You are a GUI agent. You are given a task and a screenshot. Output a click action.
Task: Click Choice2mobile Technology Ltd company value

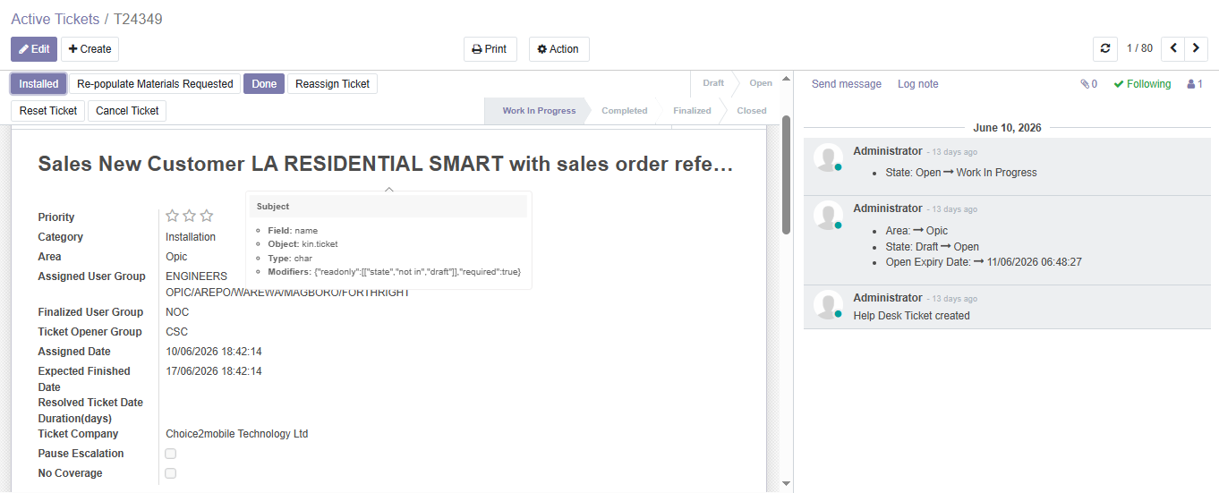(x=237, y=434)
